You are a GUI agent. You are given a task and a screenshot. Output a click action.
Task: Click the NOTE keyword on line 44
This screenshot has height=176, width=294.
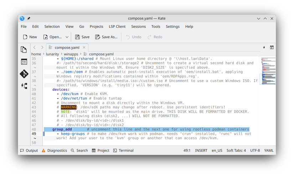tap(65, 112)
